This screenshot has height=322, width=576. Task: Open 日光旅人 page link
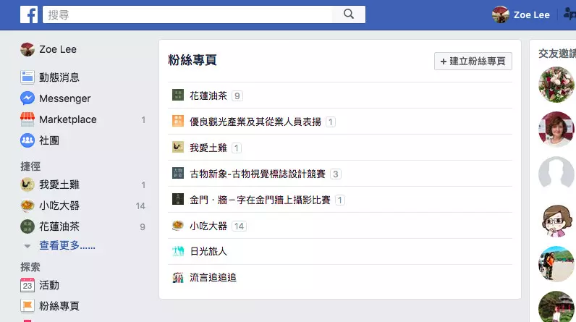pyautogui.click(x=208, y=252)
